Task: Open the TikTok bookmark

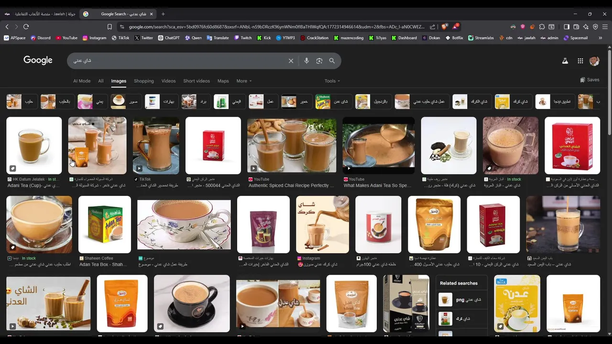Action: click(x=120, y=38)
